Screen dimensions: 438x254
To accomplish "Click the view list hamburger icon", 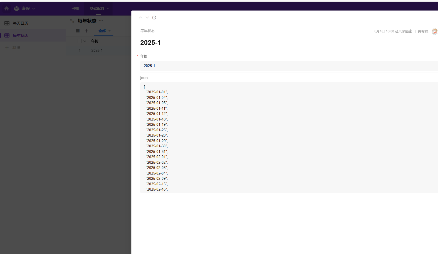I will pyautogui.click(x=78, y=31).
